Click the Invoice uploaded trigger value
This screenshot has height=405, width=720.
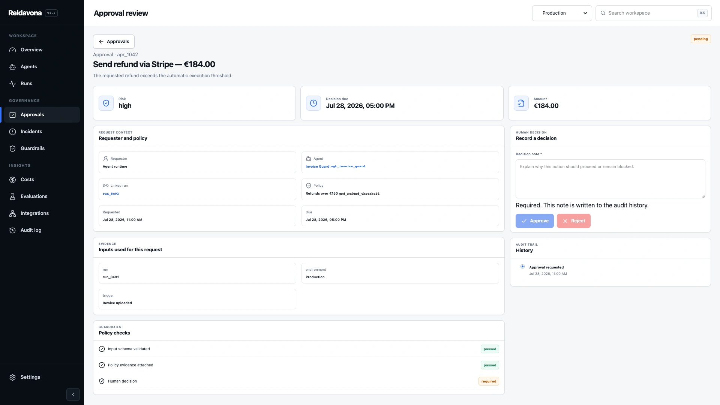click(x=117, y=303)
